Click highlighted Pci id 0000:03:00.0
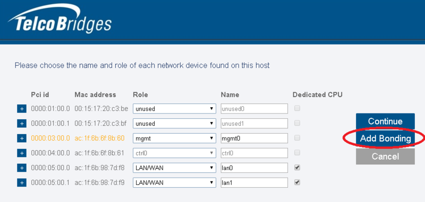 [50, 138]
